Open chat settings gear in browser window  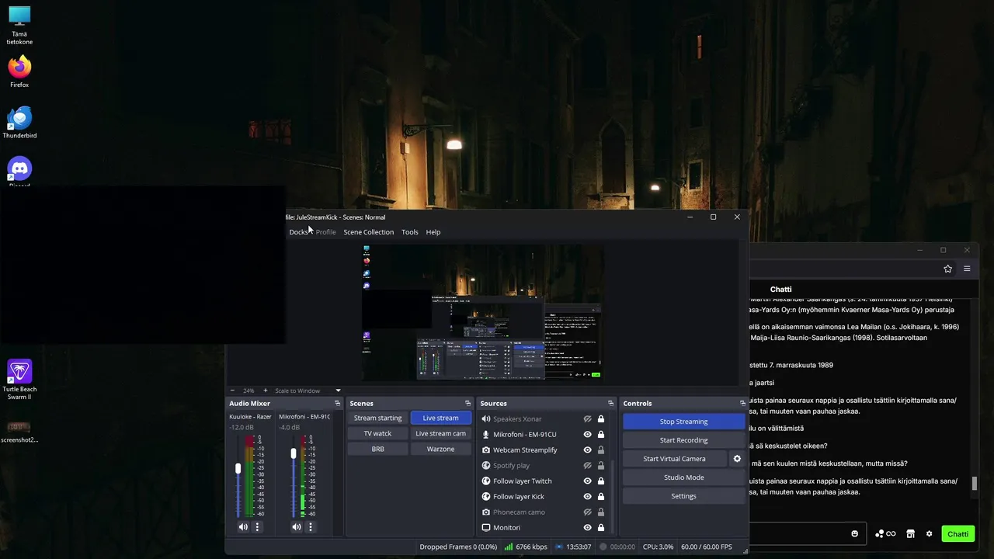point(929,534)
